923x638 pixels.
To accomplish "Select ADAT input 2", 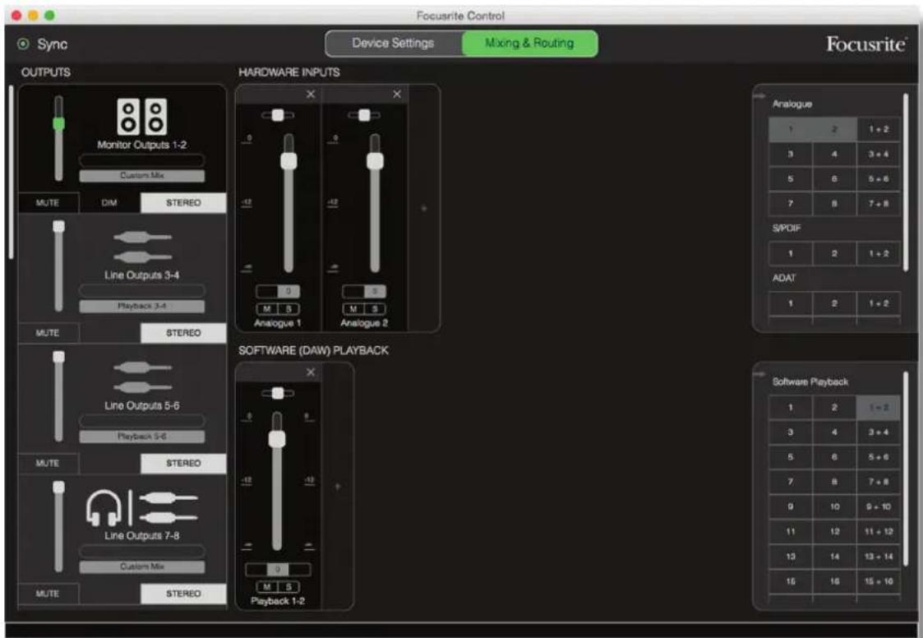I will 834,303.
